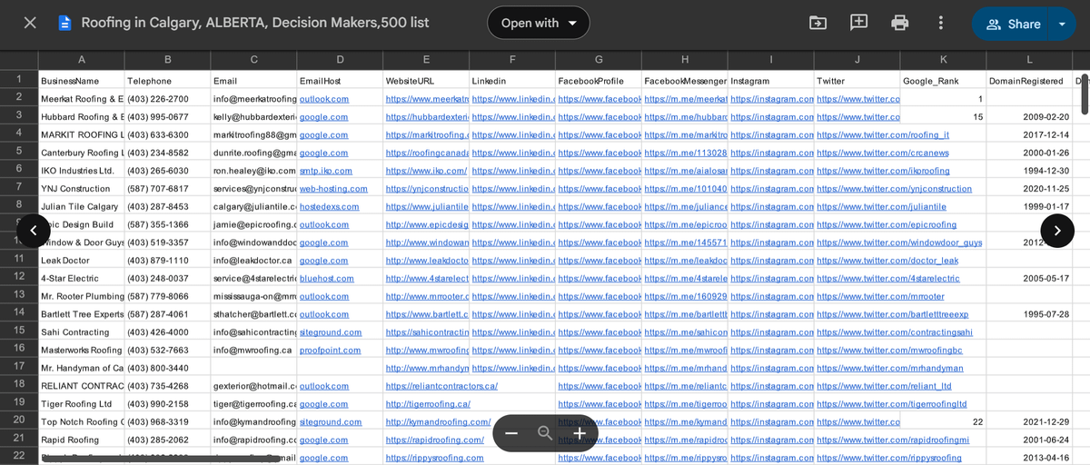Click the zoom out minus icon
1090x465 pixels.
pyautogui.click(x=511, y=433)
